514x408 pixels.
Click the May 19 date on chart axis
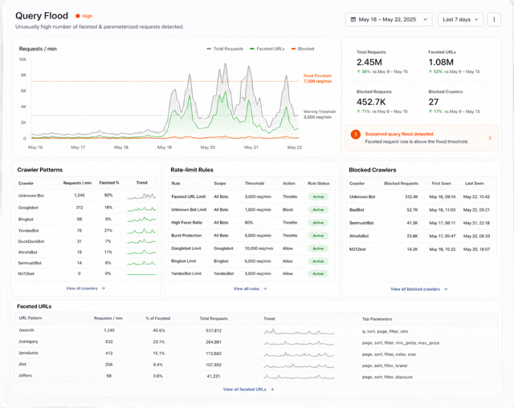tap(165, 147)
